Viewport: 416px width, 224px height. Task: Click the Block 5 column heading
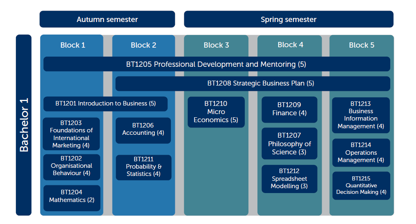point(362,45)
